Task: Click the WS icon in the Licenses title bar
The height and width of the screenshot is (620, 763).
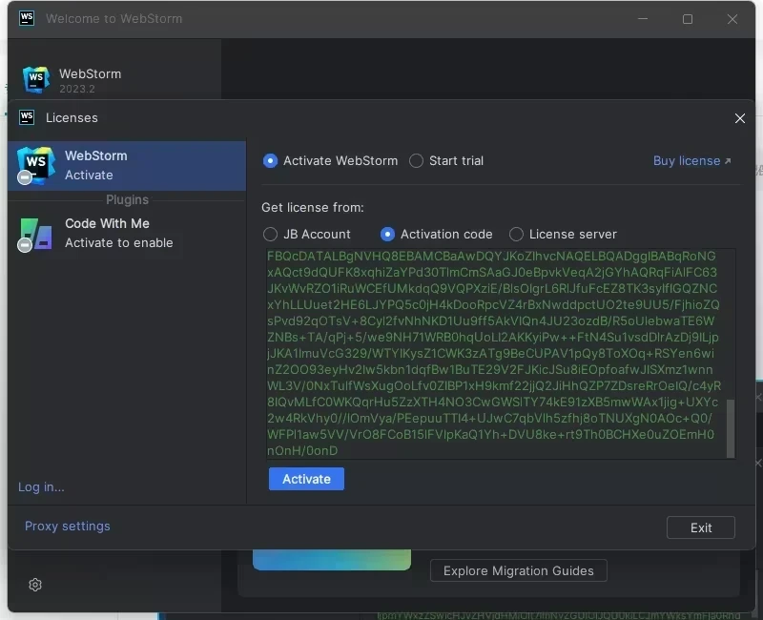Action: click(x=27, y=117)
